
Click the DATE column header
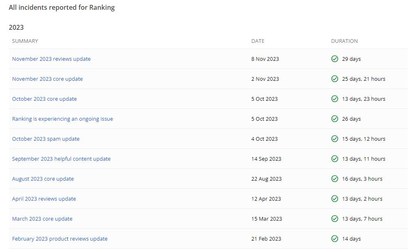pyautogui.click(x=258, y=41)
